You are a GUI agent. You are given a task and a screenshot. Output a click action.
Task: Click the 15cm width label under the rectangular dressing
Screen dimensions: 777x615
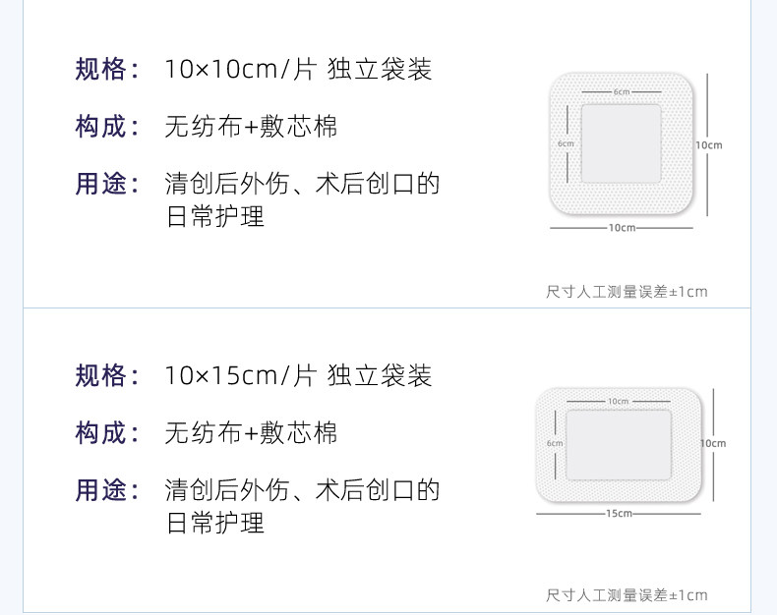(619, 514)
